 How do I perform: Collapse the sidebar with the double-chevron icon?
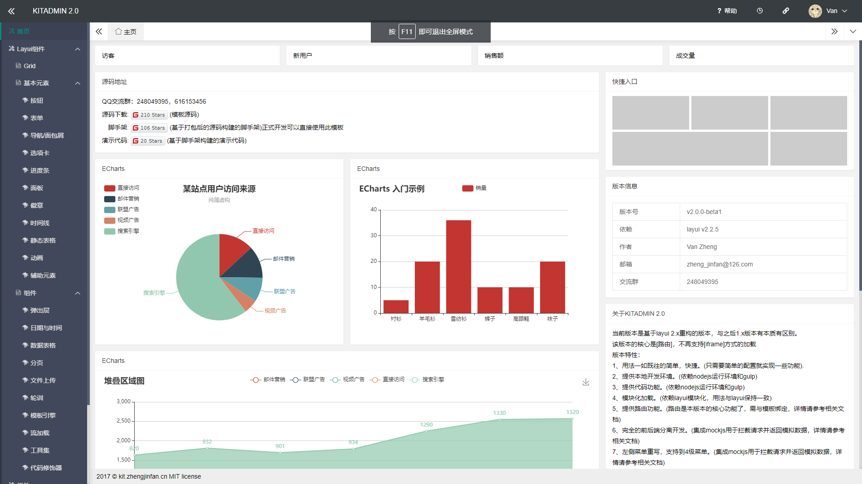tap(11, 11)
